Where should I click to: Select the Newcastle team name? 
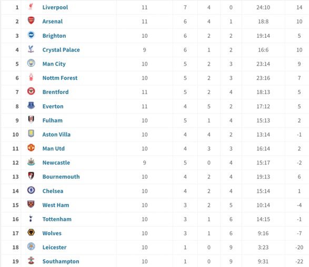tap(56, 162)
